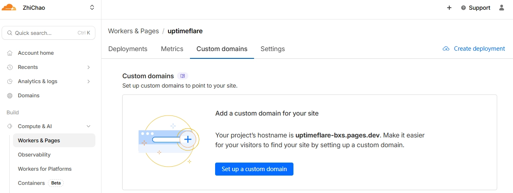Screen dimensions: 513x193
Task: Expand the Analytics & logs chevron
Action: [88, 81]
